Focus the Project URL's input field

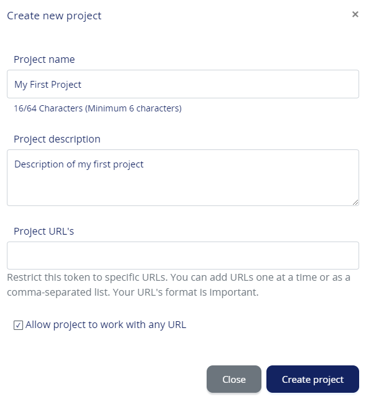click(183, 255)
